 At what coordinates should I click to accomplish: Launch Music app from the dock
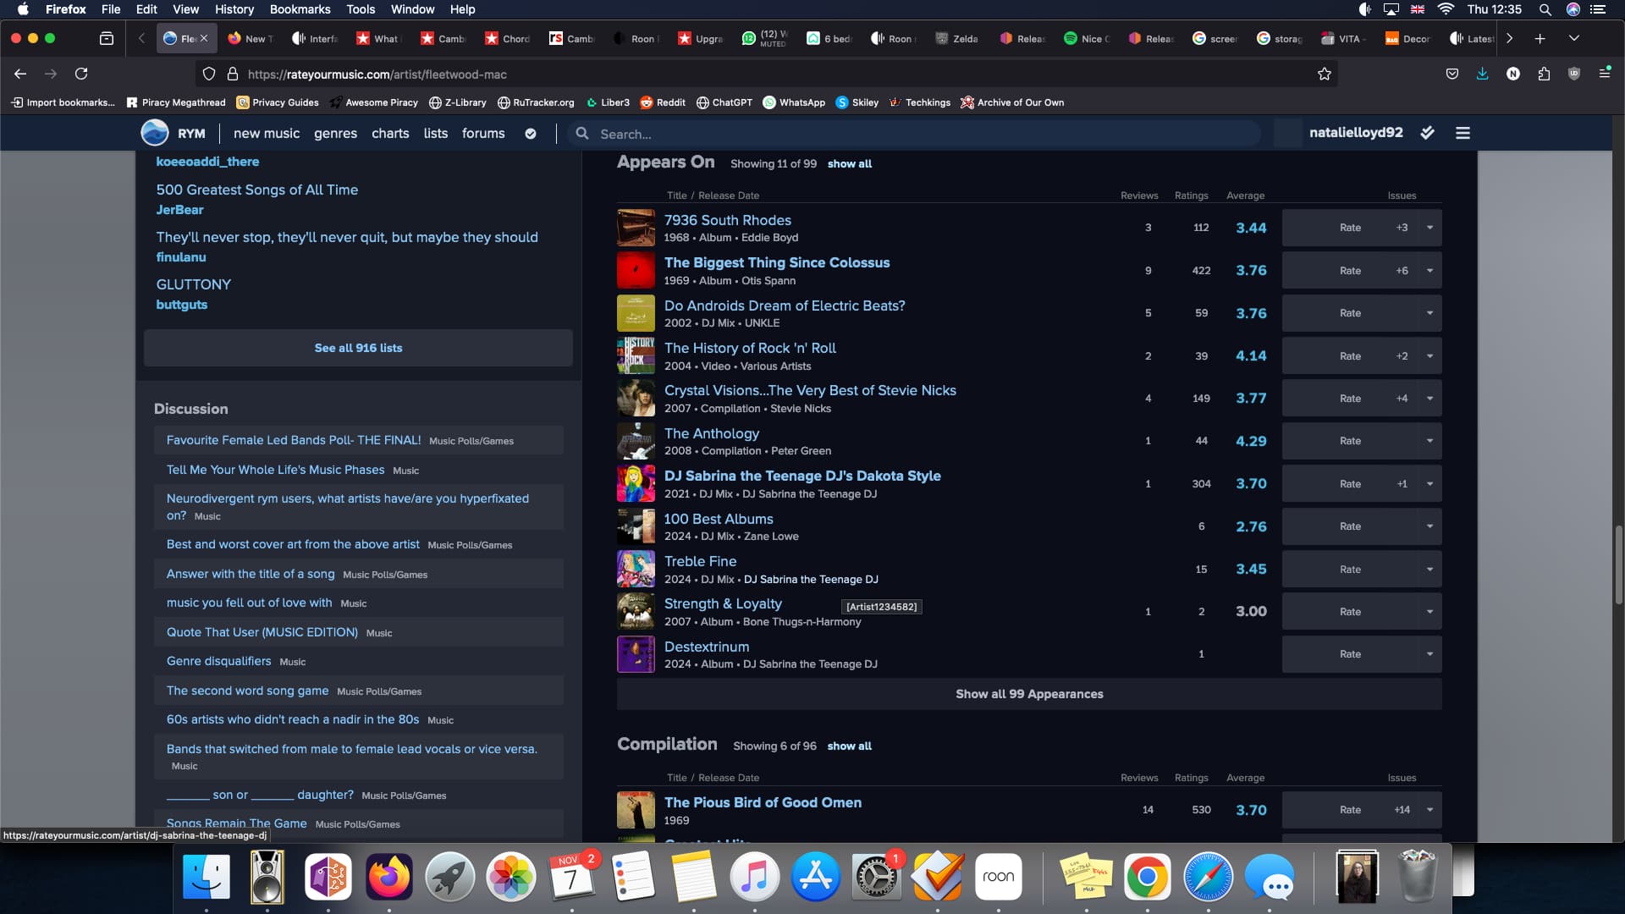(x=754, y=877)
